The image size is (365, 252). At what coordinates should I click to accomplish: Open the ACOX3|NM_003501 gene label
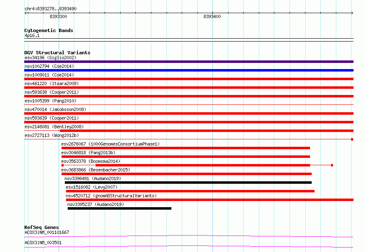tap(43, 243)
